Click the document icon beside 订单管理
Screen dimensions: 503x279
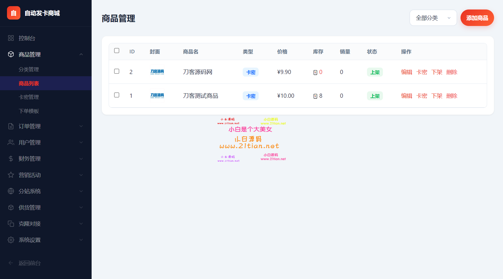11,126
